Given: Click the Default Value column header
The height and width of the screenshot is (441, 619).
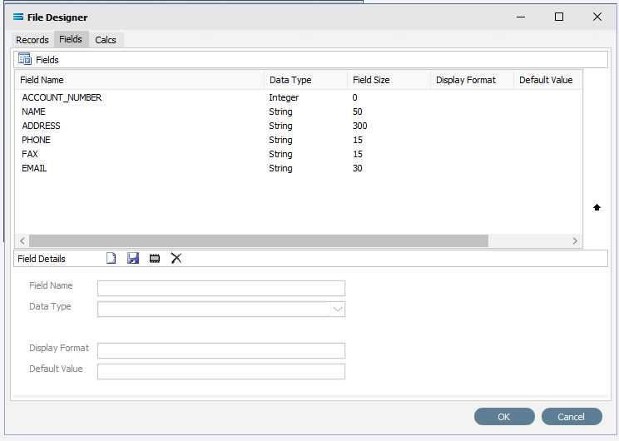Looking at the screenshot, I should tap(548, 80).
